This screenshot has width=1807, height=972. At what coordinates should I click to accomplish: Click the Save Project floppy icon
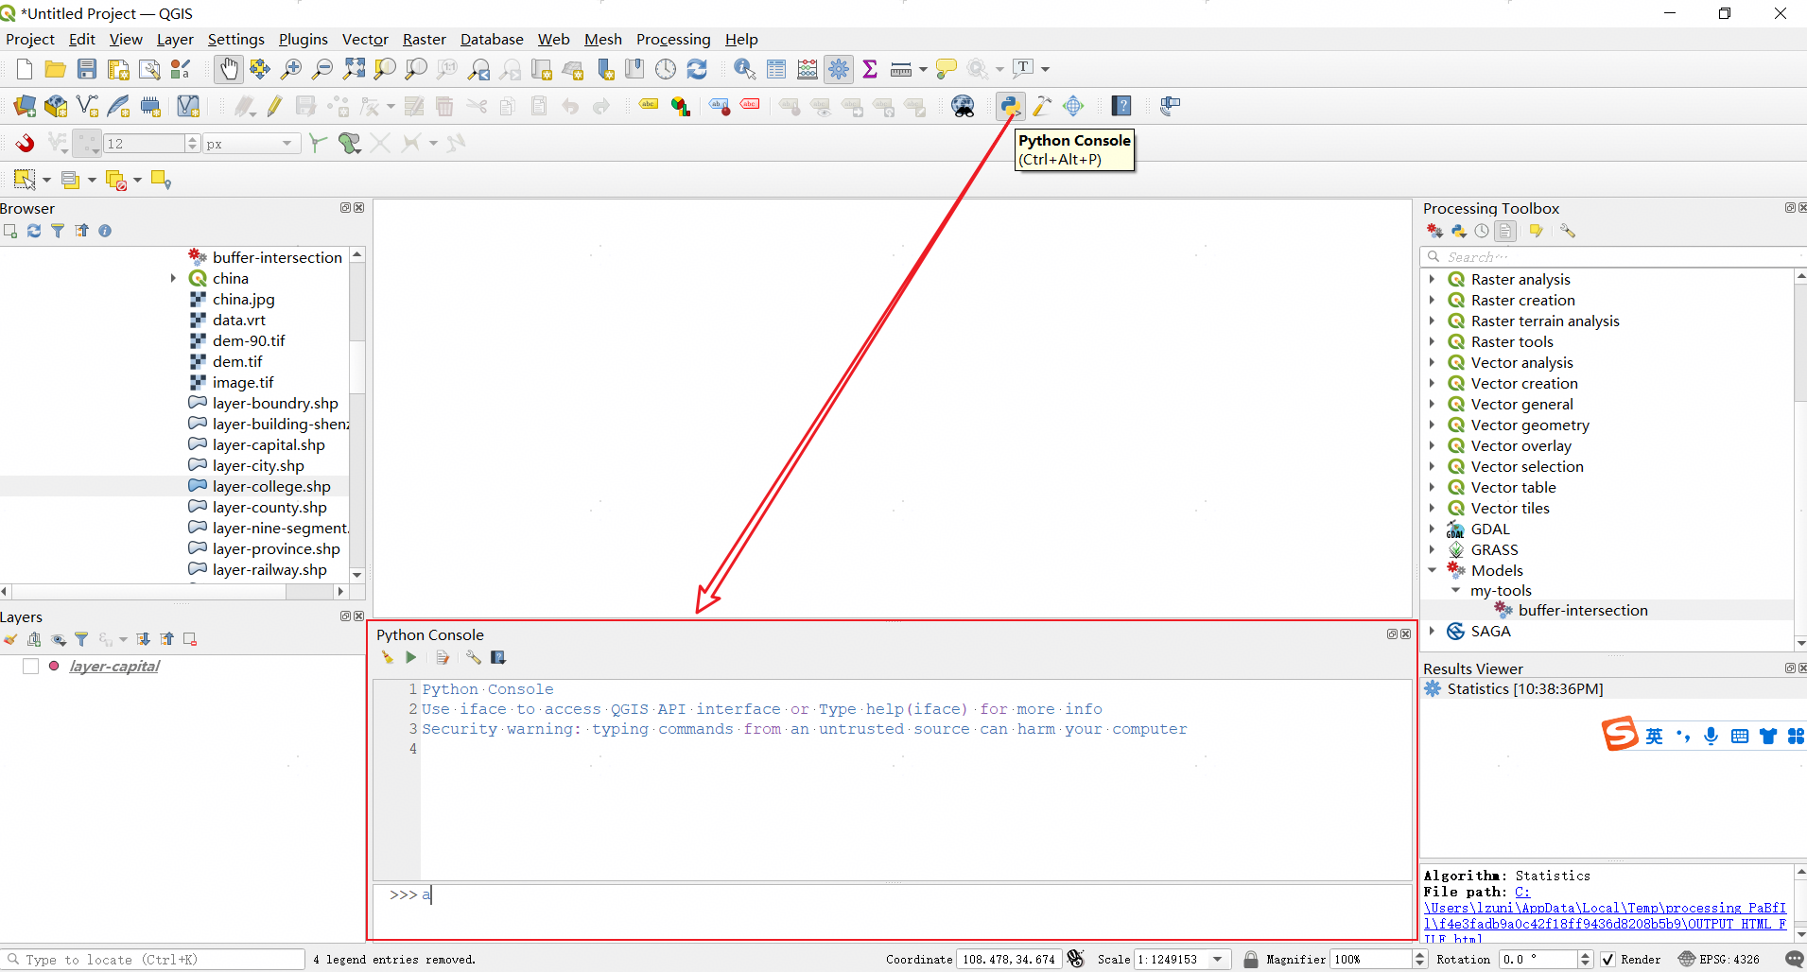(x=87, y=69)
